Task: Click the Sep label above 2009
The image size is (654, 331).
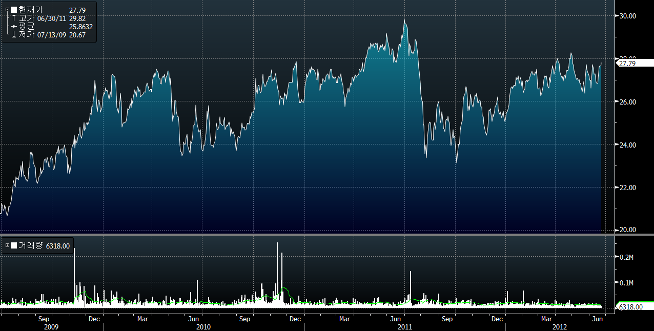Action: click(x=44, y=319)
